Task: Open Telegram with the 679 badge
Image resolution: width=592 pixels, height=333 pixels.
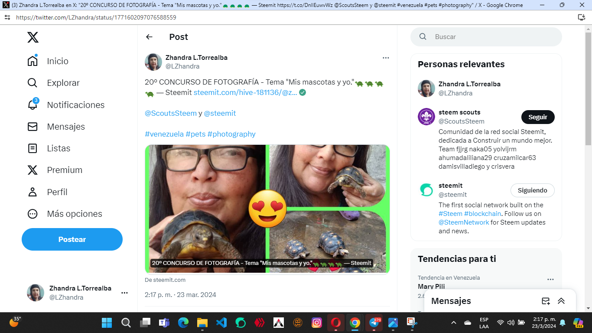Action: coord(374,323)
